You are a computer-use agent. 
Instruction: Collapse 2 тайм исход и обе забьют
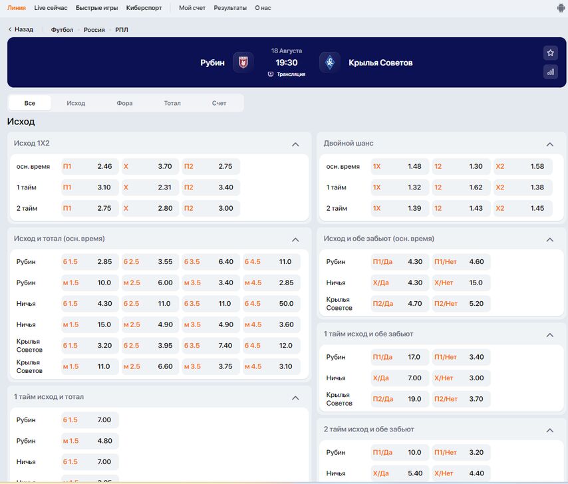point(550,430)
